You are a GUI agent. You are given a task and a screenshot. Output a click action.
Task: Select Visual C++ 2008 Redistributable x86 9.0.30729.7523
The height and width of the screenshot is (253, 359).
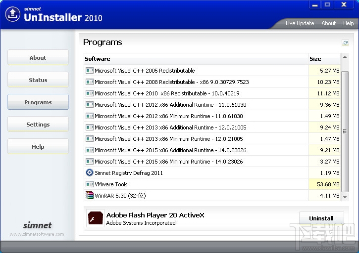coord(212,82)
